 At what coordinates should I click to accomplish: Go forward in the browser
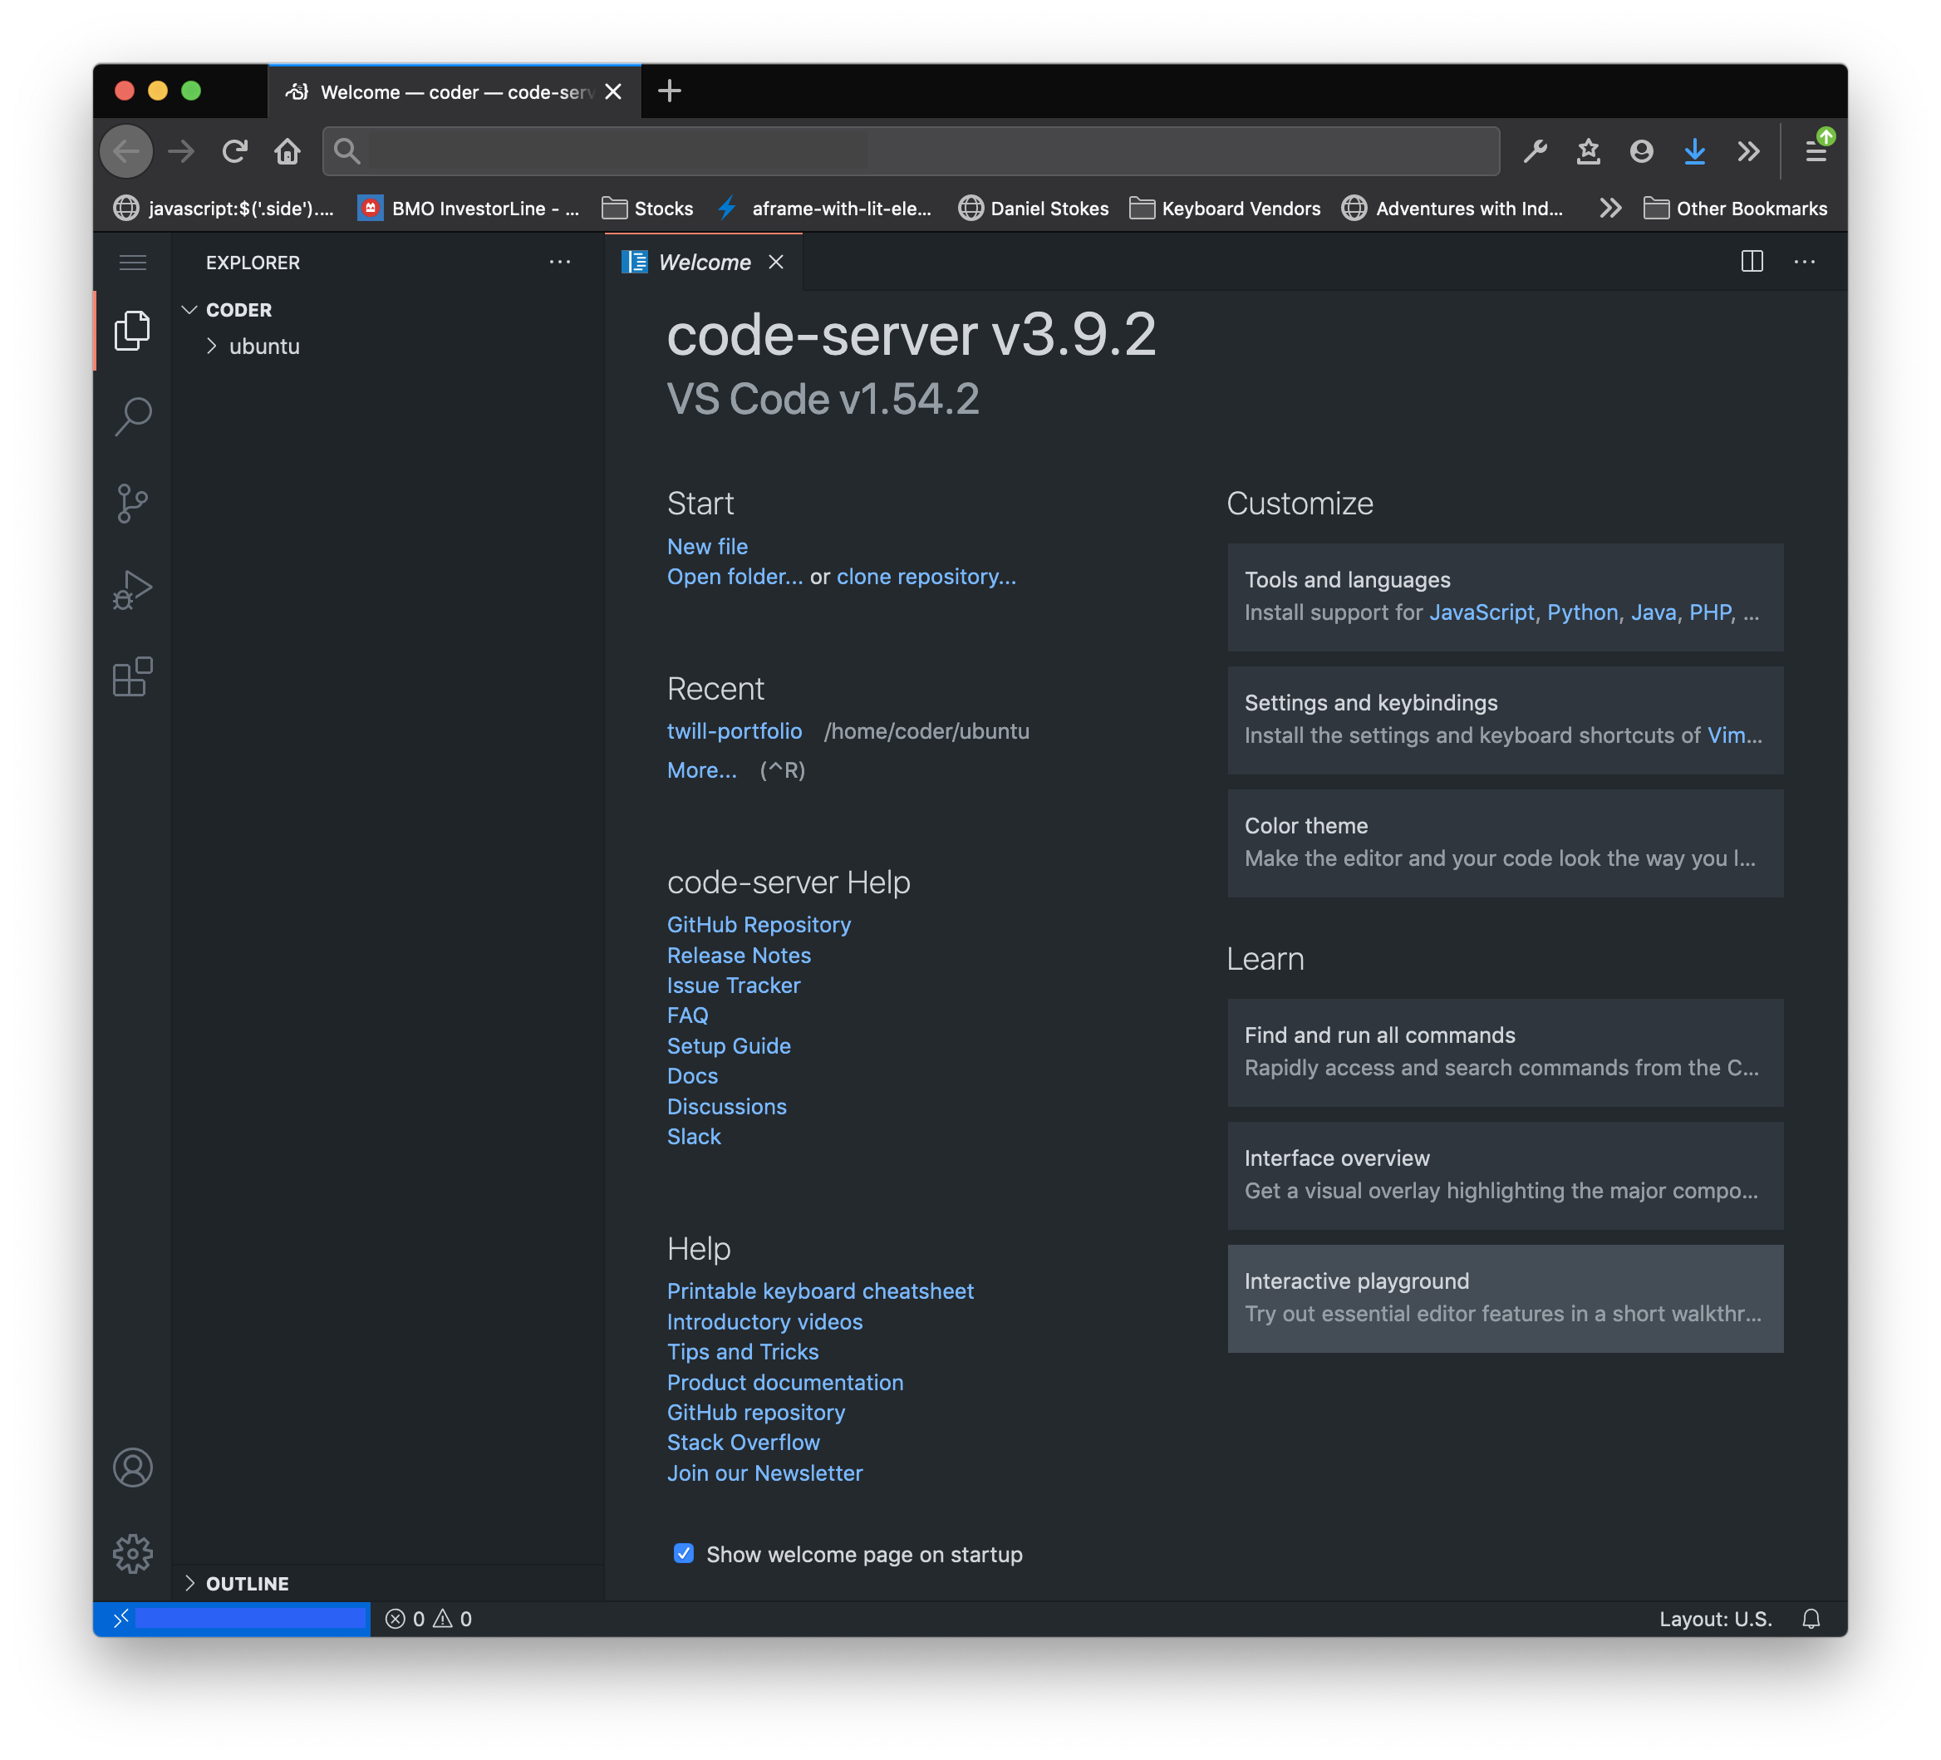point(181,151)
